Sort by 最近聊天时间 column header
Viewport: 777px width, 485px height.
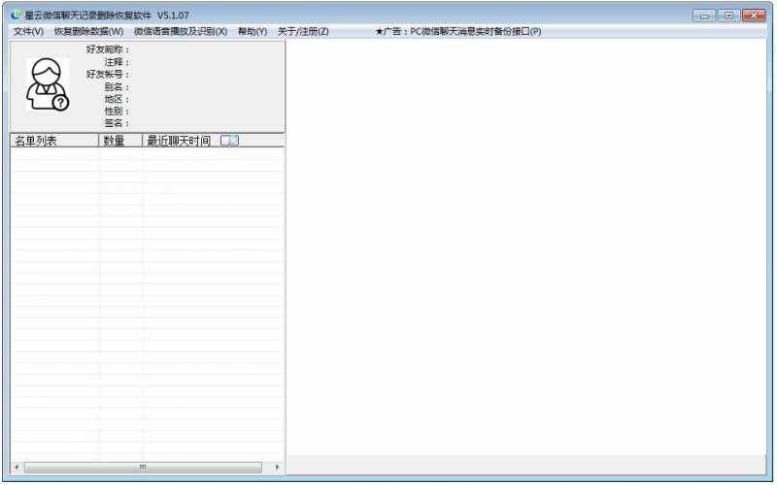click(x=179, y=141)
